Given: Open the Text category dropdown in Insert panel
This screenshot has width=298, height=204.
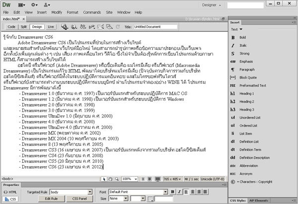Looking at the screenshot, I should tap(236, 29).
